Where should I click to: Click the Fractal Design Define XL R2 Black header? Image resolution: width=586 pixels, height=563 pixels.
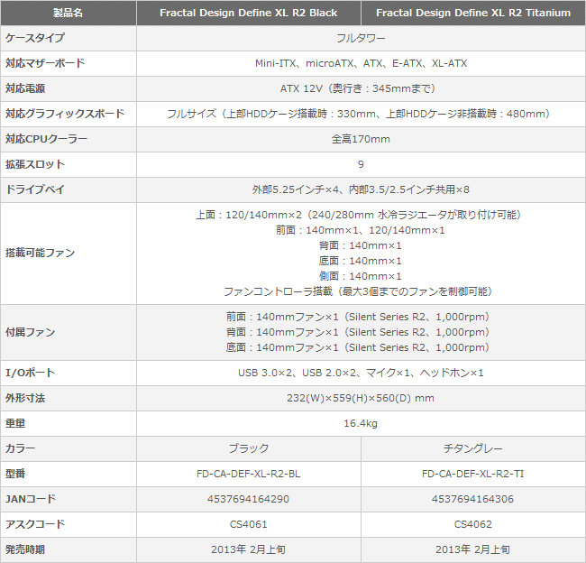(249, 13)
